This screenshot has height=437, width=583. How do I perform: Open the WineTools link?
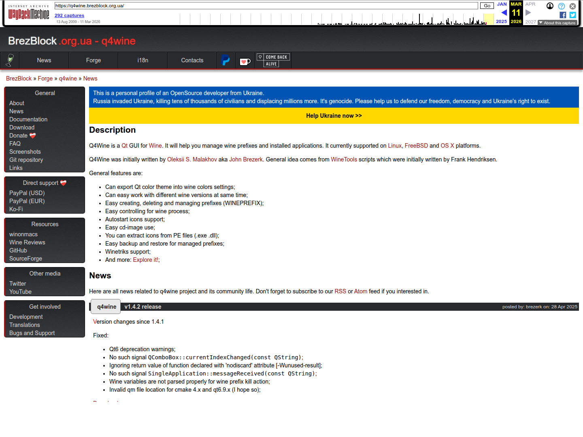pyautogui.click(x=344, y=159)
